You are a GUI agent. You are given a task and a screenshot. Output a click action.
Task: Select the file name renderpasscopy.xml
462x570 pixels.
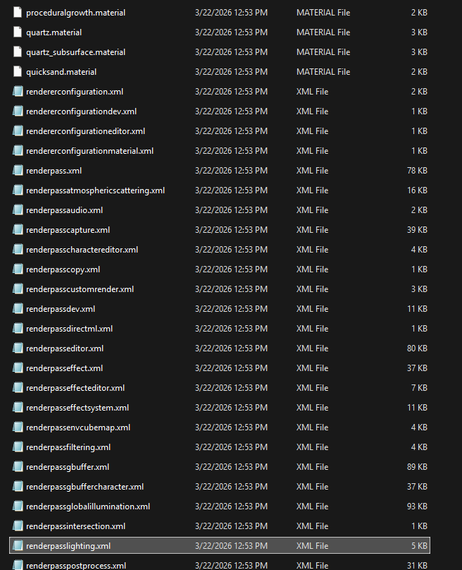[x=63, y=269]
